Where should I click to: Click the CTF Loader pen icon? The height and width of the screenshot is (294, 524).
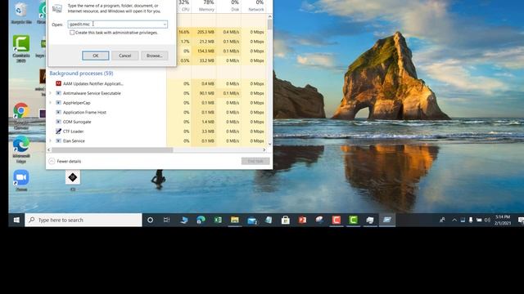click(58, 131)
